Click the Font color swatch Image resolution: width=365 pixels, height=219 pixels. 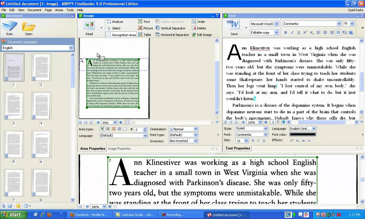coord(303,134)
